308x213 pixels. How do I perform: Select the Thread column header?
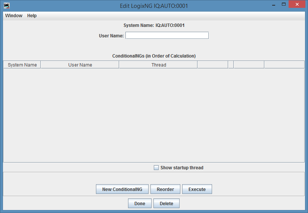coord(159,65)
